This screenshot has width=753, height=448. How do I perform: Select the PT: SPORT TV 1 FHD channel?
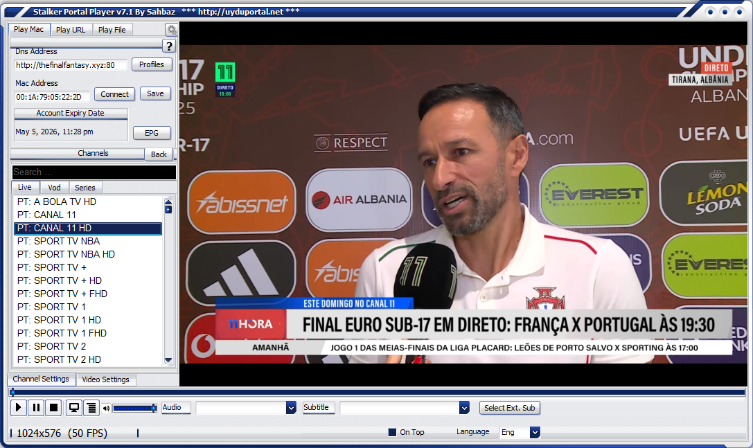[88, 333]
